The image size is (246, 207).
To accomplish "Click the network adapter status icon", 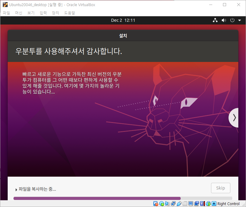I will coord(173,204).
